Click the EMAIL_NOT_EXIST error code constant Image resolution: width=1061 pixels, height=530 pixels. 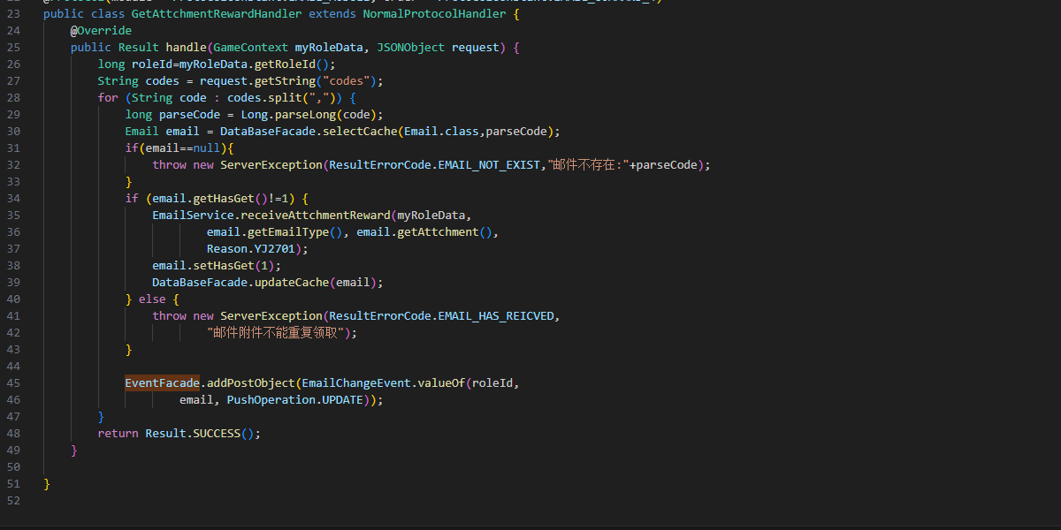tap(489, 165)
